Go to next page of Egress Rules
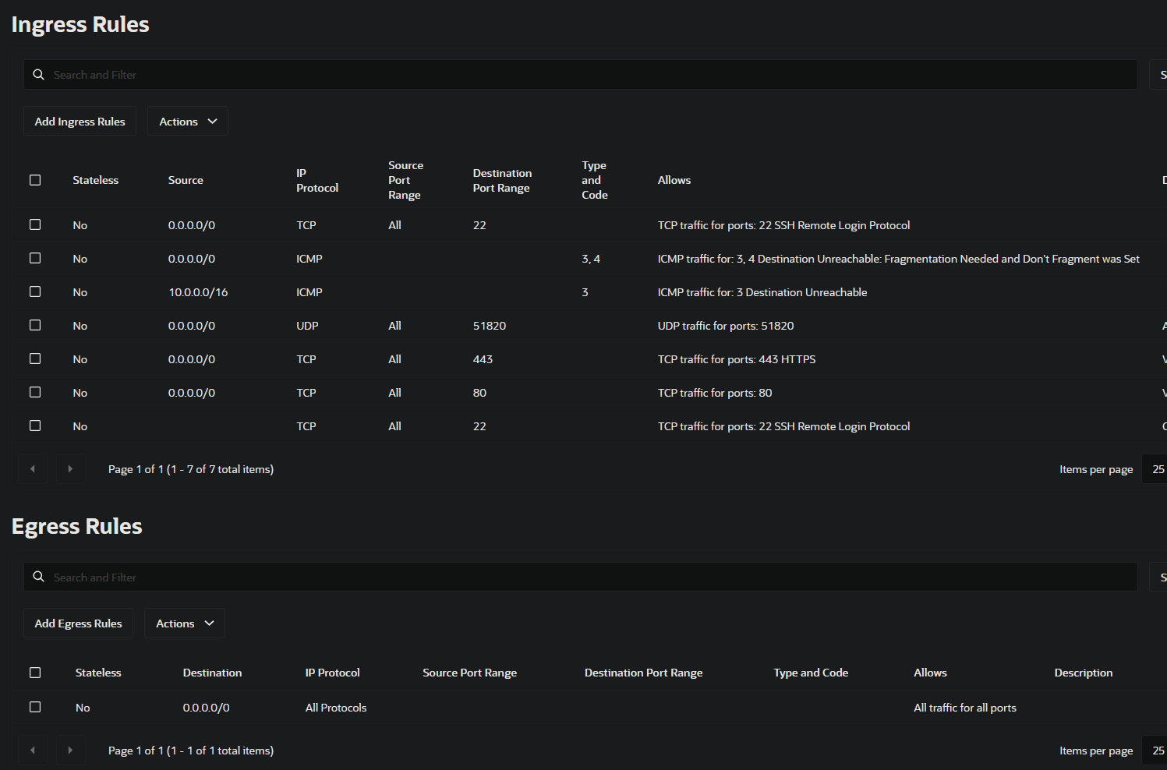The height and width of the screenshot is (770, 1167). (x=70, y=750)
